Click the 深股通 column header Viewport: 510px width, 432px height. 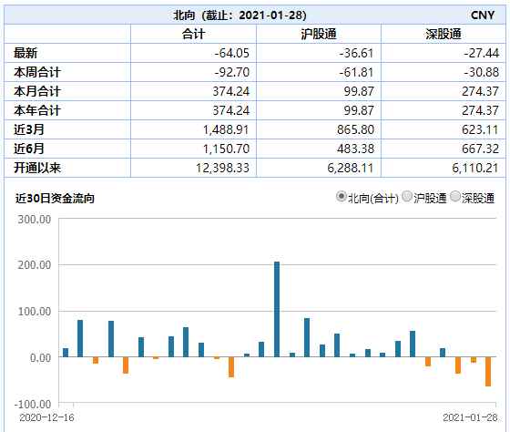coord(444,34)
